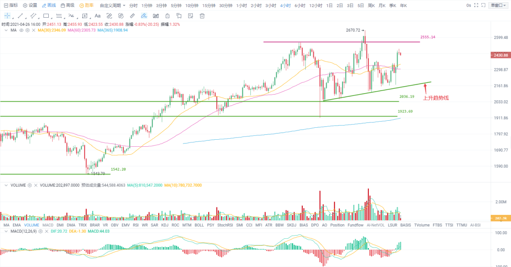Open MA indicator settings gear
The height and width of the screenshot is (267, 511).
pyautogui.click(x=27, y=30)
